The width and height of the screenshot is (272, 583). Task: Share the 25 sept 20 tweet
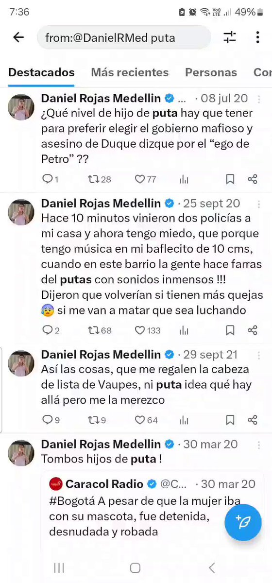pyautogui.click(x=252, y=330)
